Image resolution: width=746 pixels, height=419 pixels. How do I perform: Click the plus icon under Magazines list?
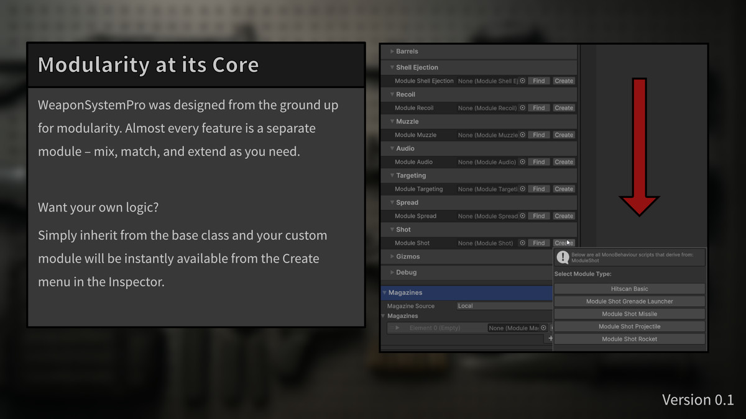550,338
